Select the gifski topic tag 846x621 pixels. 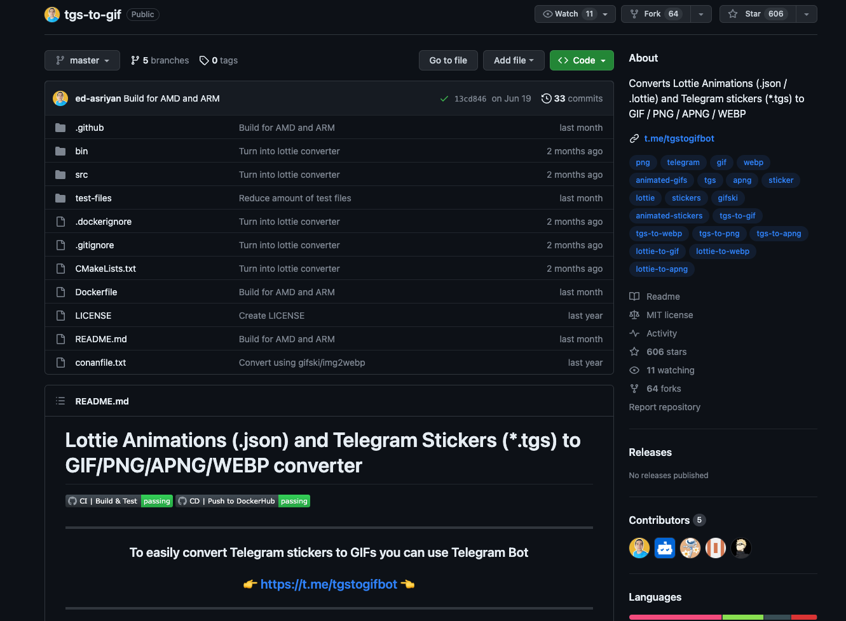tap(728, 198)
